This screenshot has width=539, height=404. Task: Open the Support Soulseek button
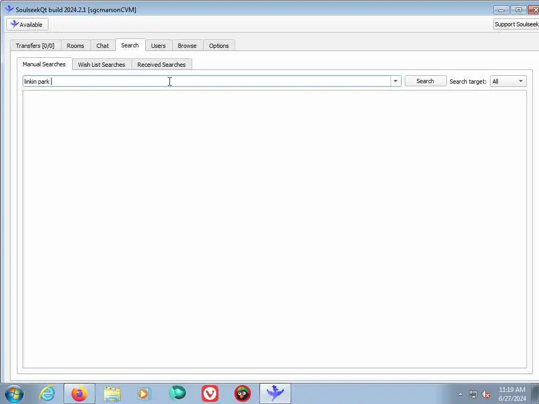(x=516, y=24)
